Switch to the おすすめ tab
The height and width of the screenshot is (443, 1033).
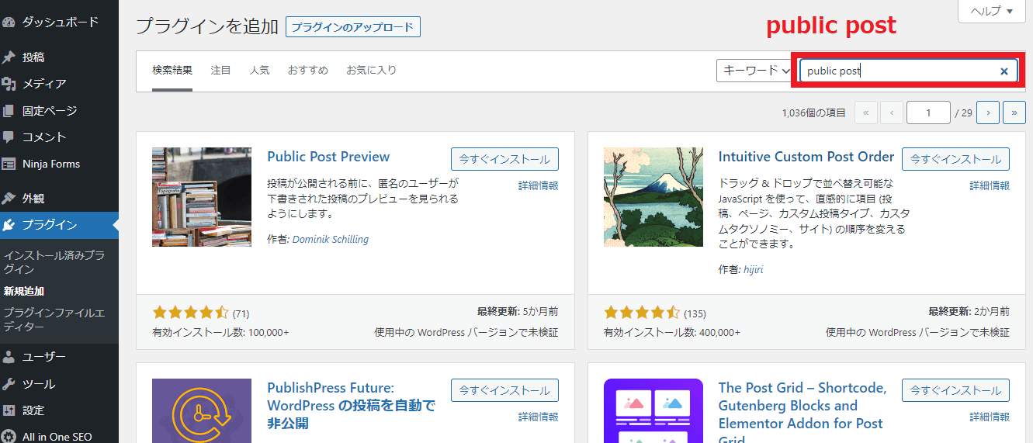pyautogui.click(x=307, y=70)
